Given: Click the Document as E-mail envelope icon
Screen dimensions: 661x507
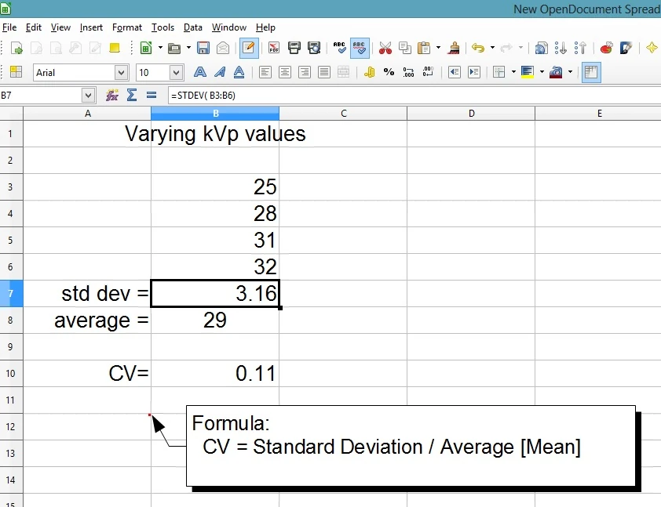Looking at the screenshot, I should coord(223,48).
